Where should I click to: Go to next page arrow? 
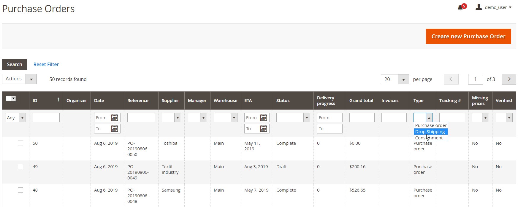509,79
